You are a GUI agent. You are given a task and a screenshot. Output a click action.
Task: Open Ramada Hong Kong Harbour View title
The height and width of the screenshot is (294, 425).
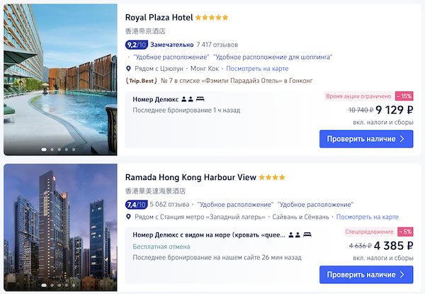[x=191, y=178]
